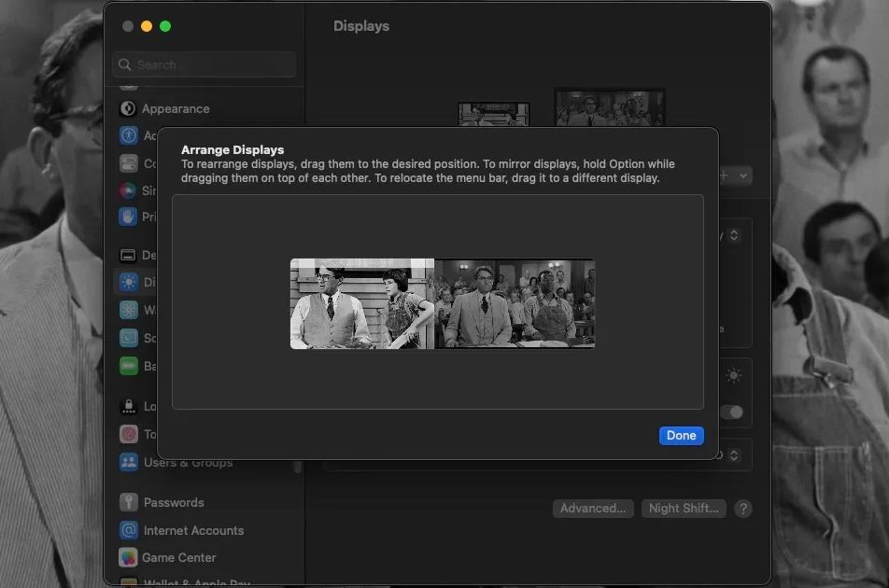The image size is (889, 588).
Task: Click Done to confirm display arrangement
Action: (681, 435)
